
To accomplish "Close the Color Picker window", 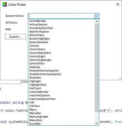I will click(x=118, y=4).
